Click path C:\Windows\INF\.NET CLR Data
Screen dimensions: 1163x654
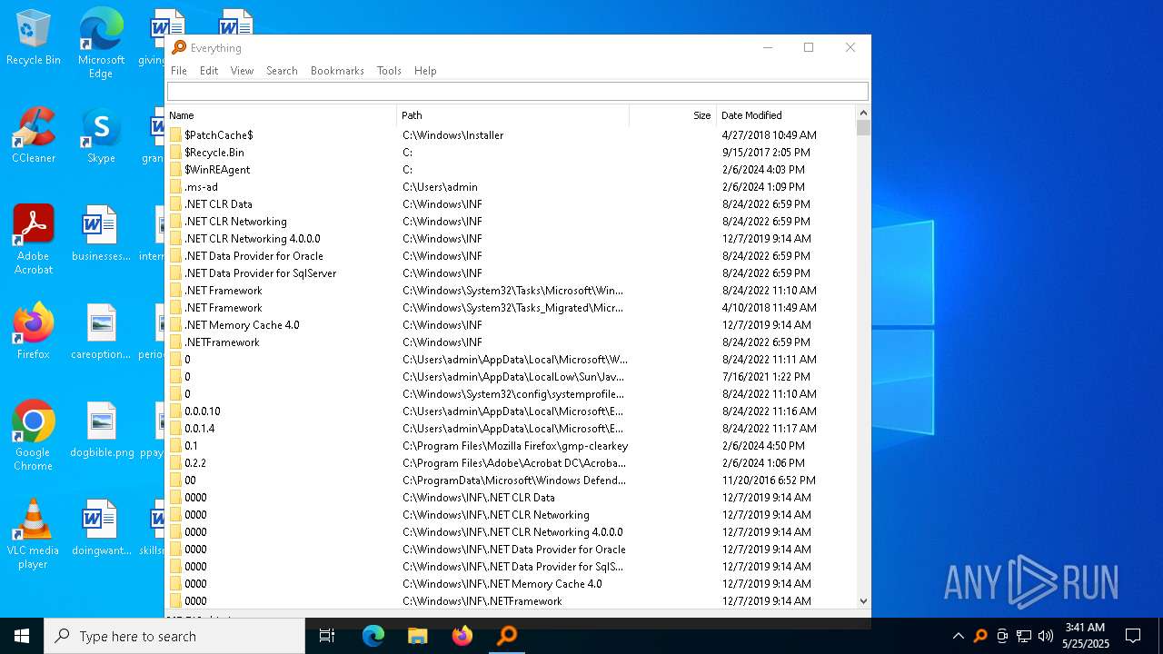tap(479, 498)
